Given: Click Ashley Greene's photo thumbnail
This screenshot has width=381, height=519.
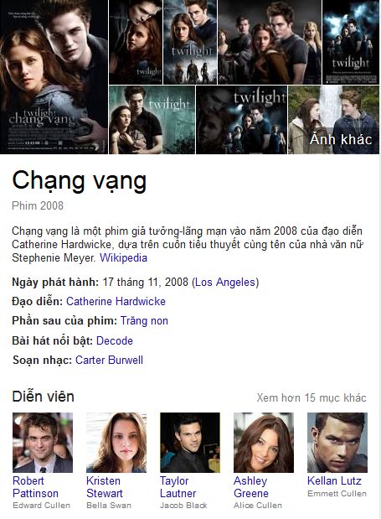Looking at the screenshot, I should click(264, 443).
